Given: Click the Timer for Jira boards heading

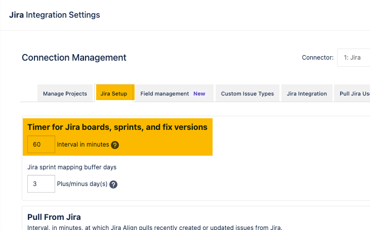Looking at the screenshot, I should click(x=117, y=127).
